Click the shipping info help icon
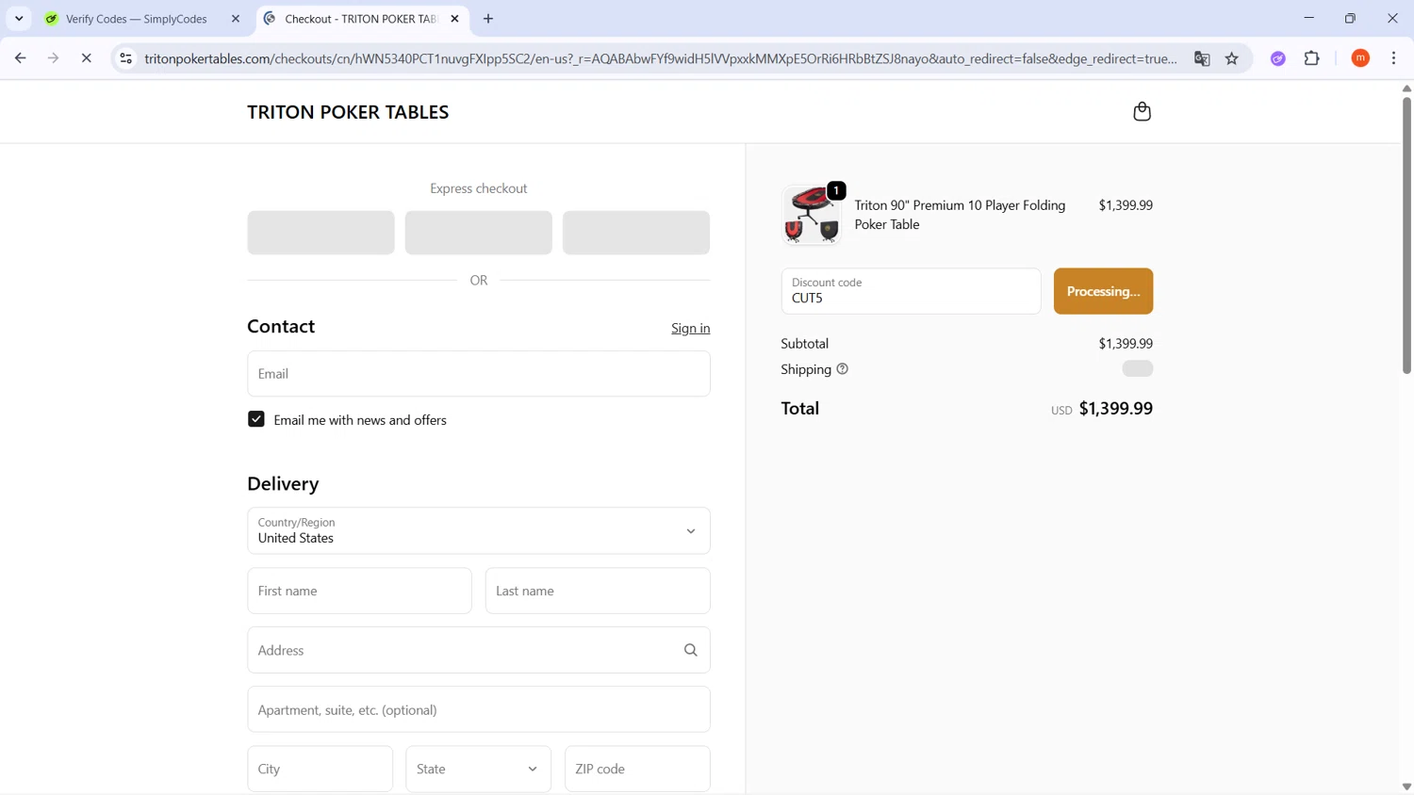The image size is (1414, 795). [x=842, y=369]
